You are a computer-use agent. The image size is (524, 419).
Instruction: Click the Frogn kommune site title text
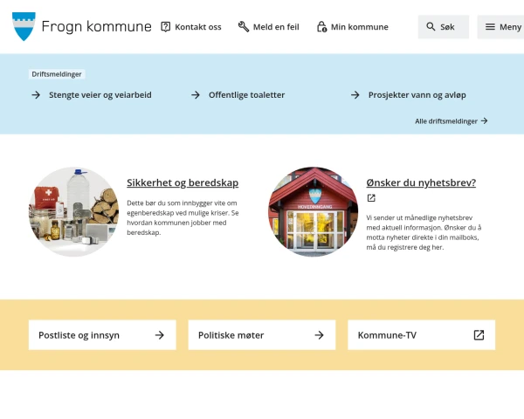[96, 26]
